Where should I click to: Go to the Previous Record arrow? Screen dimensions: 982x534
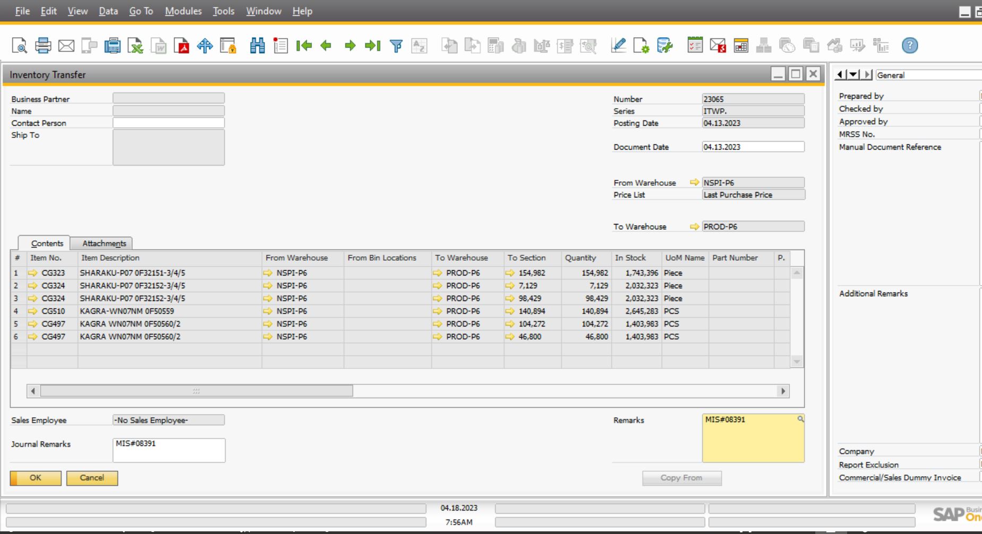click(x=326, y=46)
